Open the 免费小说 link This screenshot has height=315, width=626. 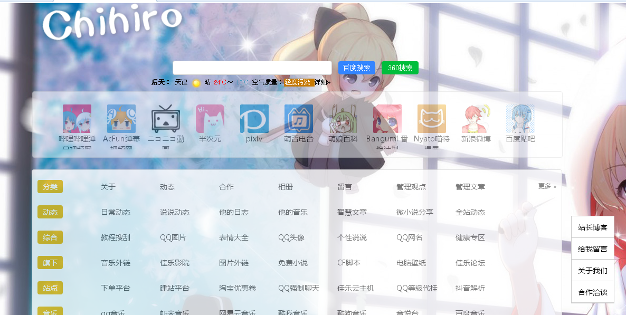pos(292,263)
